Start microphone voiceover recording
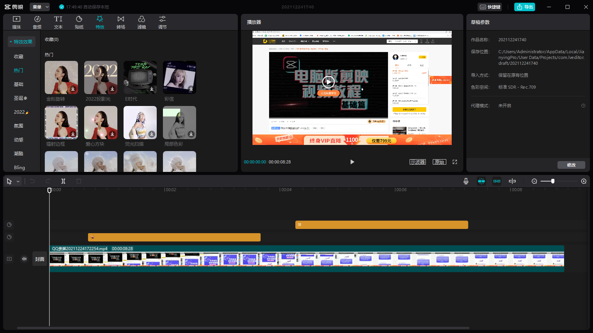Screen dimensions: 593x333 coord(466,181)
